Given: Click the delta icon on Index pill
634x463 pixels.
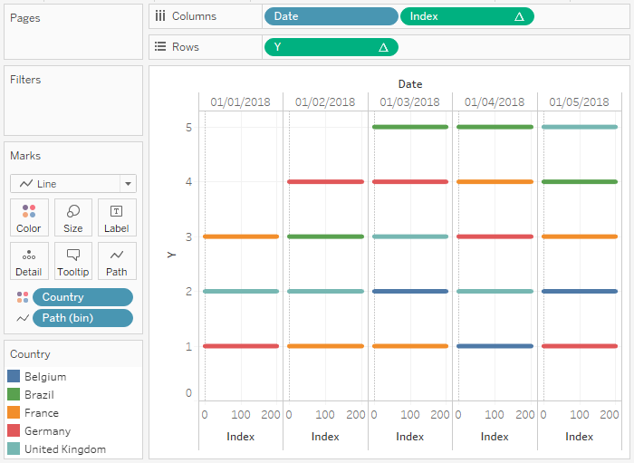Looking at the screenshot, I should pos(519,16).
